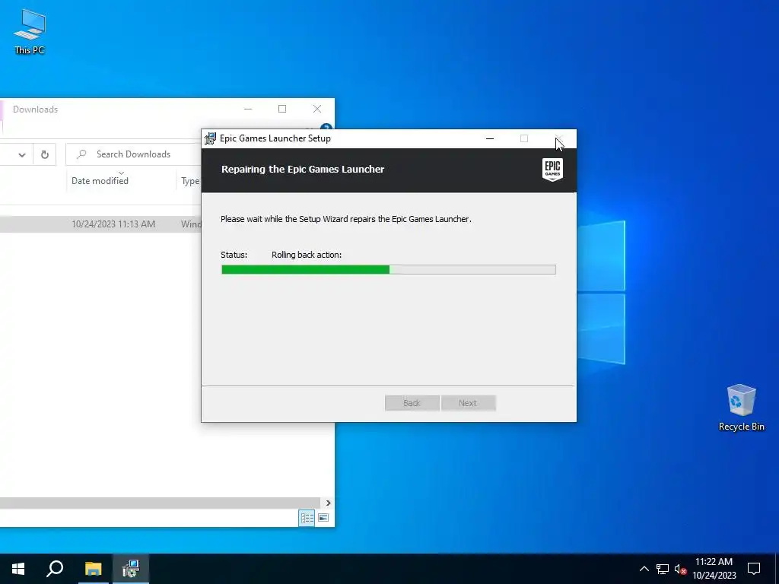
Task: Click the Epic Games logo in setup header
Action: tap(552, 170)
